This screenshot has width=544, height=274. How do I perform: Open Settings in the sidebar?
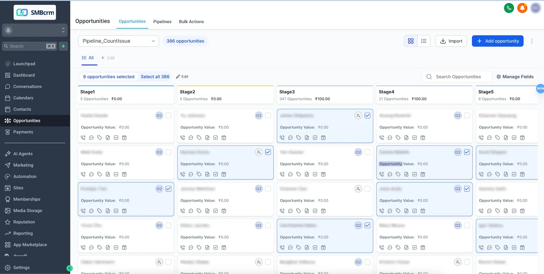click(21, 267)
